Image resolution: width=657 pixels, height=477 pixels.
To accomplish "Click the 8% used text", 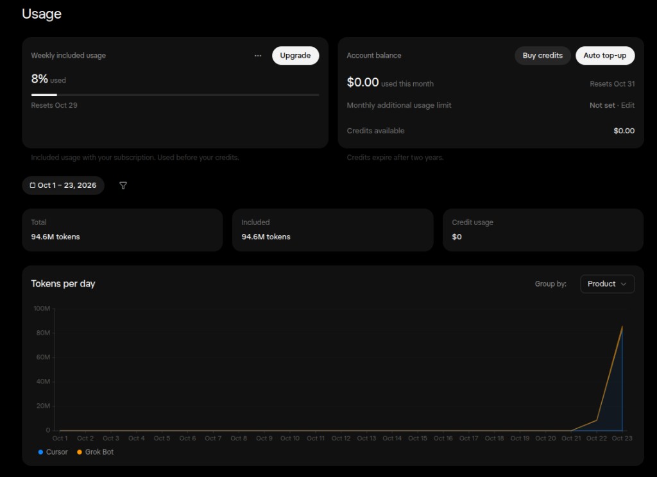I will point(48,79).
